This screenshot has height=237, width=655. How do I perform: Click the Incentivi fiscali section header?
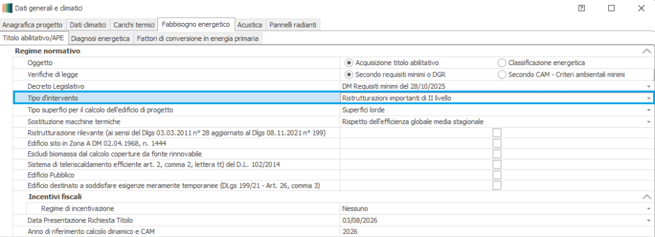click(55, 197)
